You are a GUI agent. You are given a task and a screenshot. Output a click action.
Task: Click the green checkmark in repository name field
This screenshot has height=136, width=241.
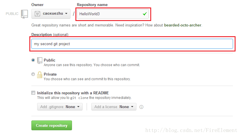(x=145, y=14)
